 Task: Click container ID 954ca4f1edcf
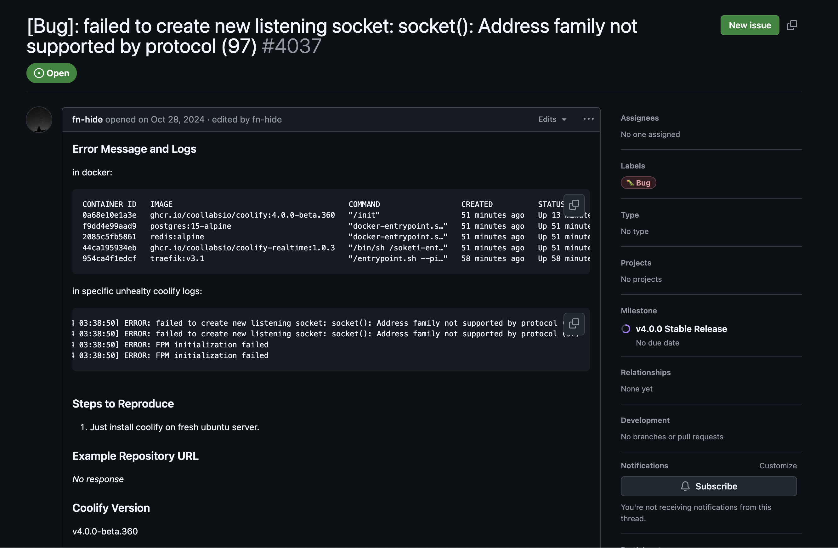tap(109, 259)
